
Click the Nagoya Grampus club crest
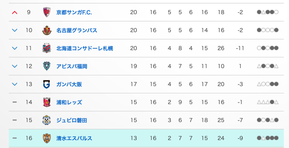46,30
